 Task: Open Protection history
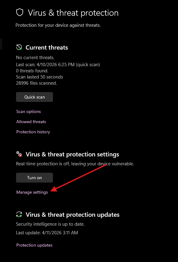coord(33,132)
